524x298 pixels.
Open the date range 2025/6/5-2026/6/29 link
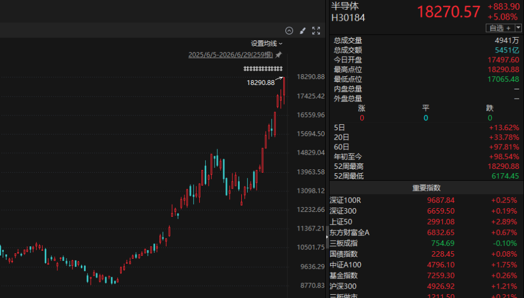[x=230, y=54]
